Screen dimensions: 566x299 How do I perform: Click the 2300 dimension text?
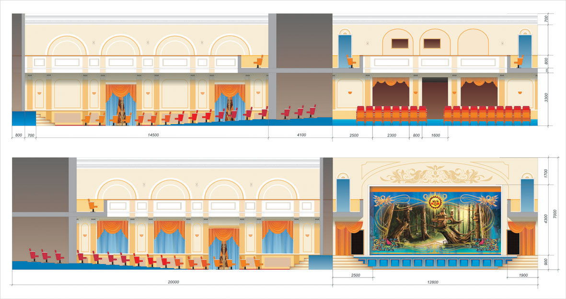click(392, 136)
